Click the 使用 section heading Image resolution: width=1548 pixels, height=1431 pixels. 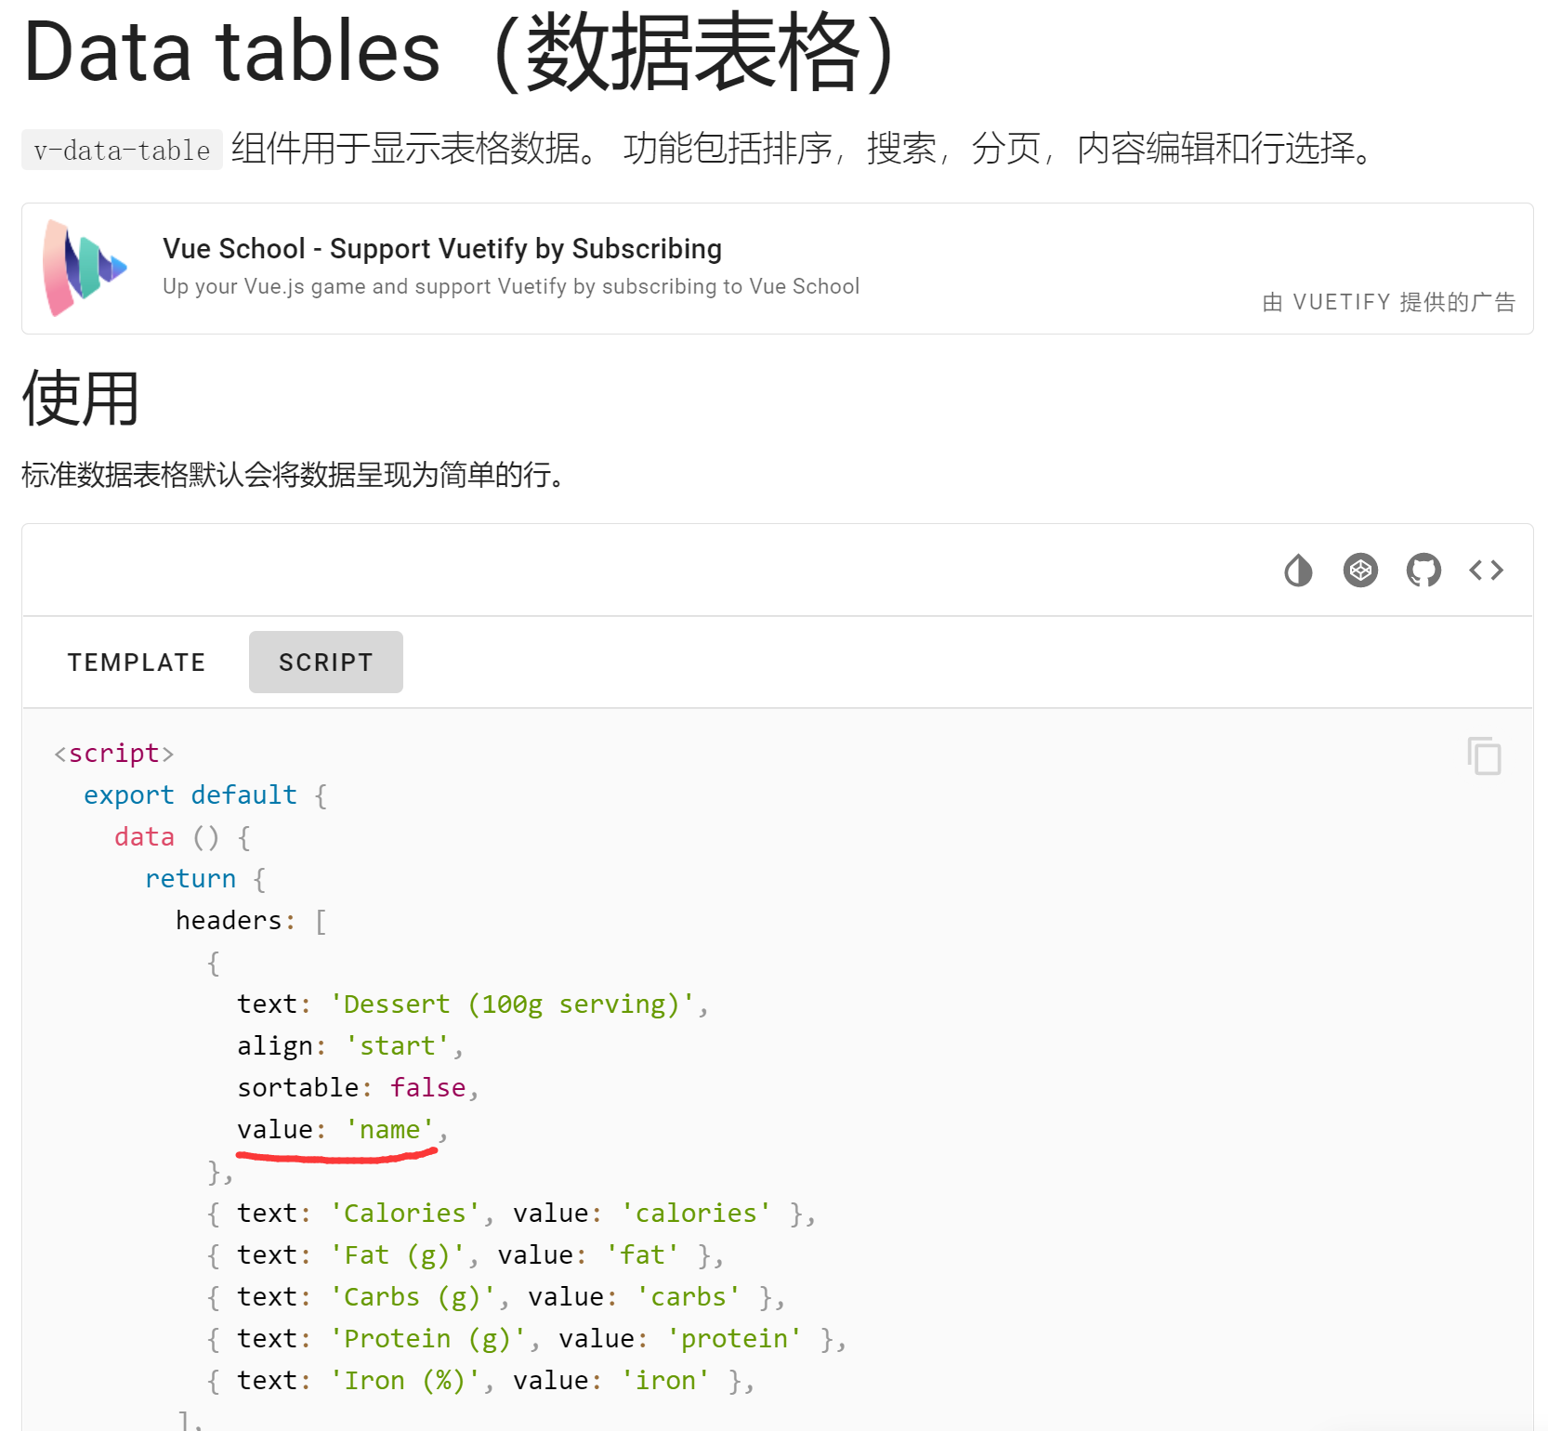click(x=79, y=398)
